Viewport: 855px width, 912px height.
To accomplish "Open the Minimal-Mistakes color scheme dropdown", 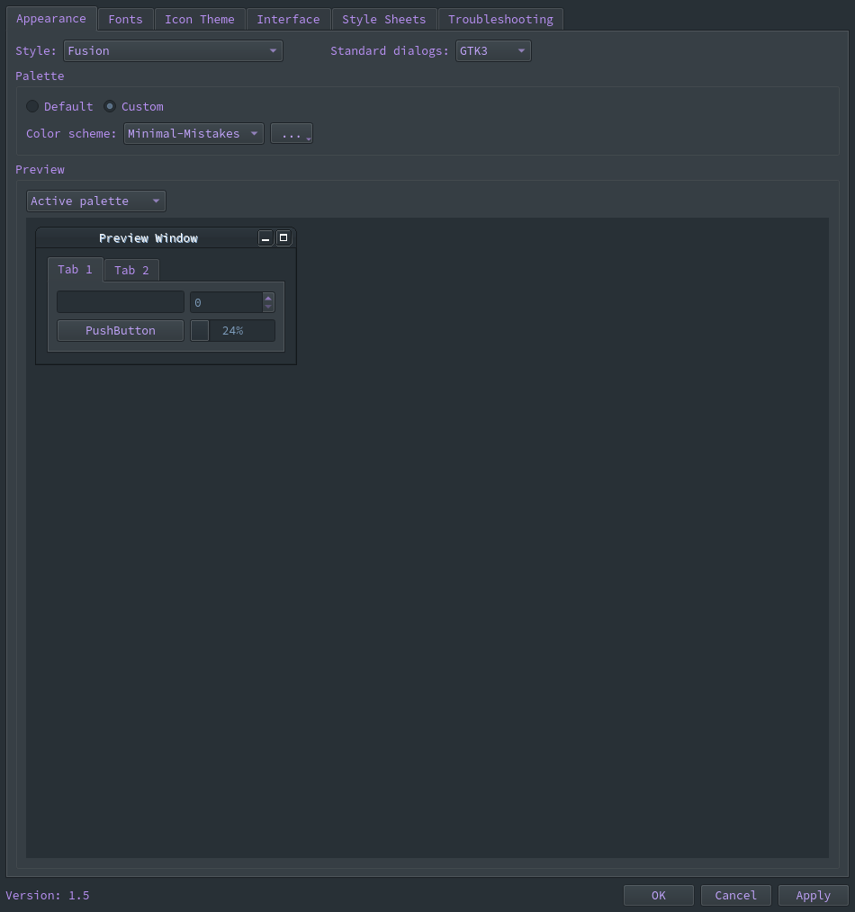I will 193,133.
